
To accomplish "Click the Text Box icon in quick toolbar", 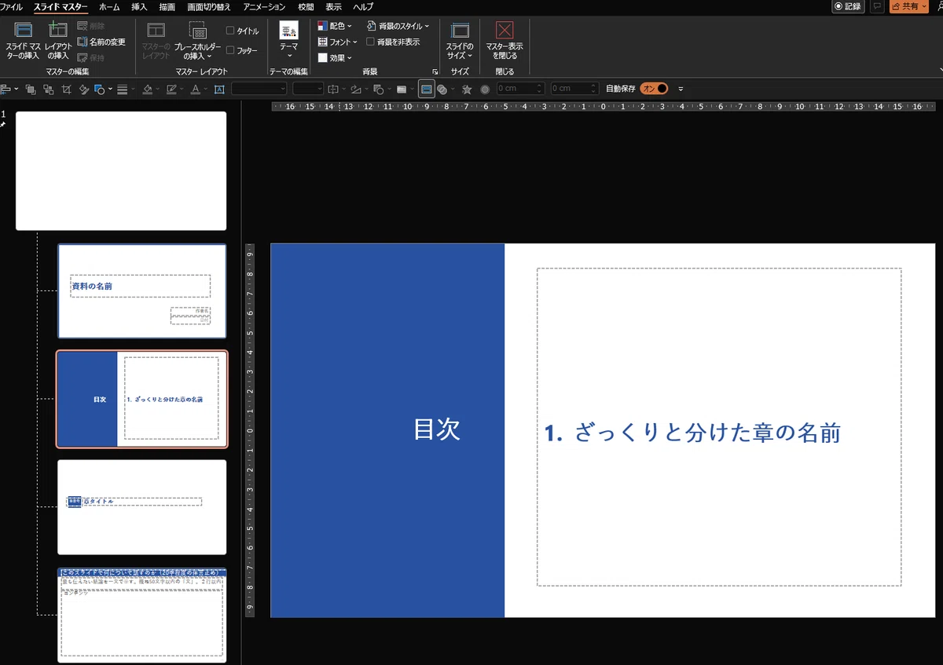I will click(219, 89).
